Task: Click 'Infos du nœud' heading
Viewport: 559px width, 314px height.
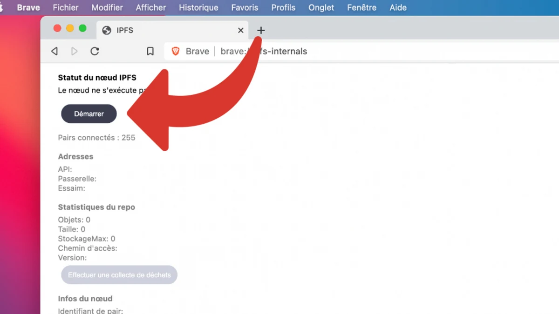Action: pos(85,299)
